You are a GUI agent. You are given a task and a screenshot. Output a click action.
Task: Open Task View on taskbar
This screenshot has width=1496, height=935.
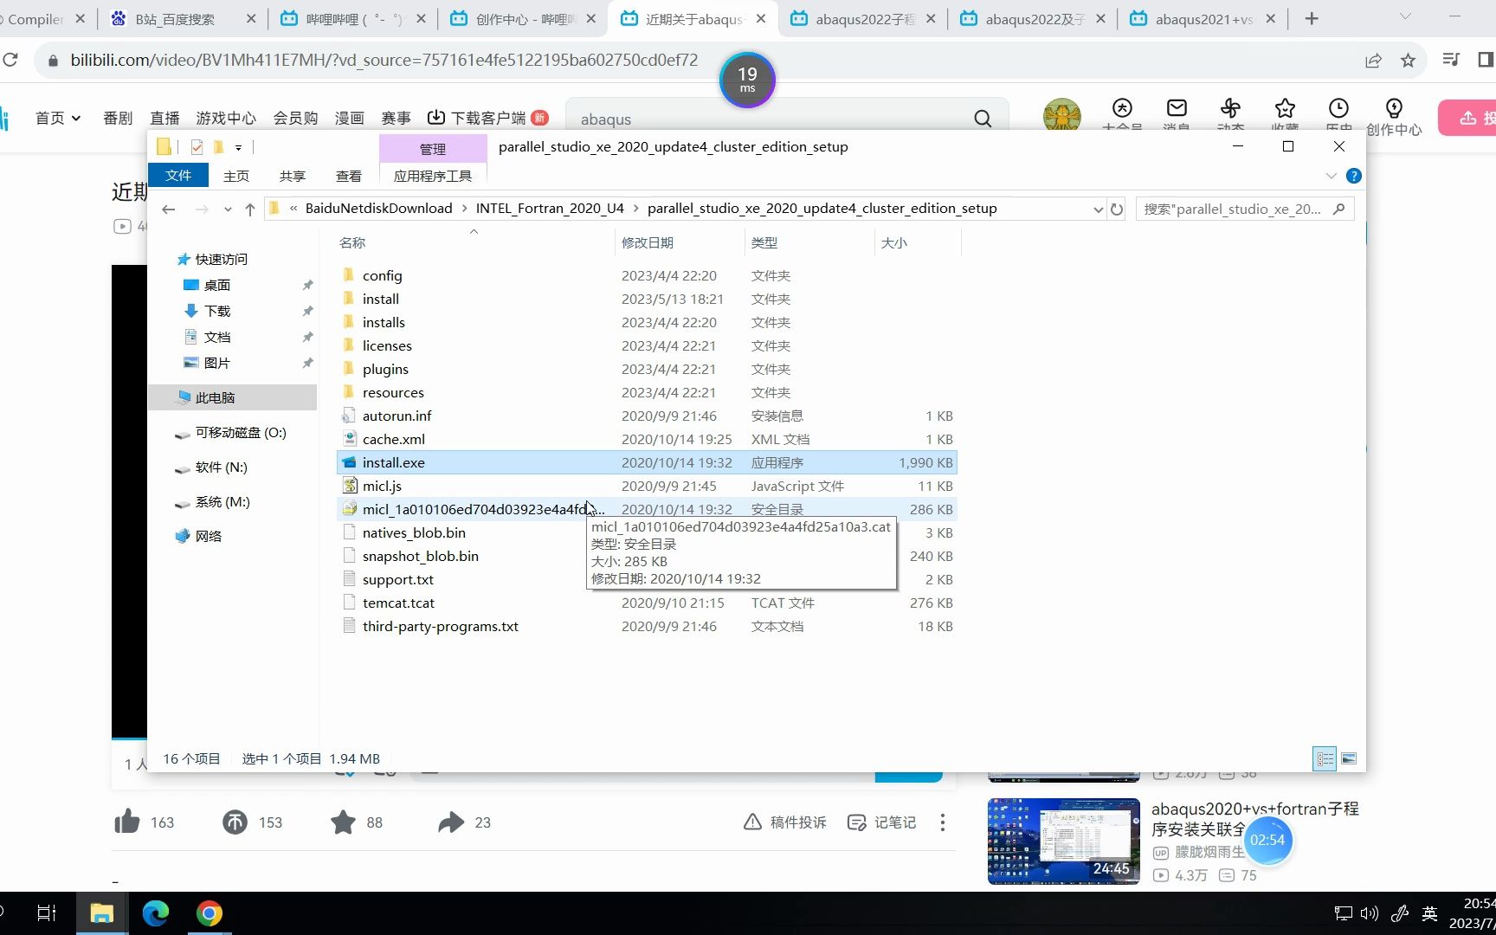pyautogui.click(x=47, y=913)
